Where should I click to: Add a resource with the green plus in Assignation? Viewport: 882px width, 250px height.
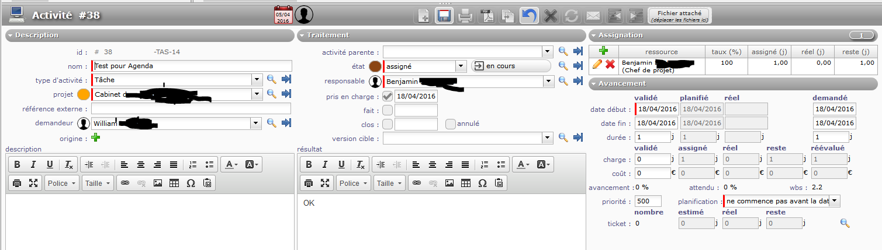click(x=604, y=51)
